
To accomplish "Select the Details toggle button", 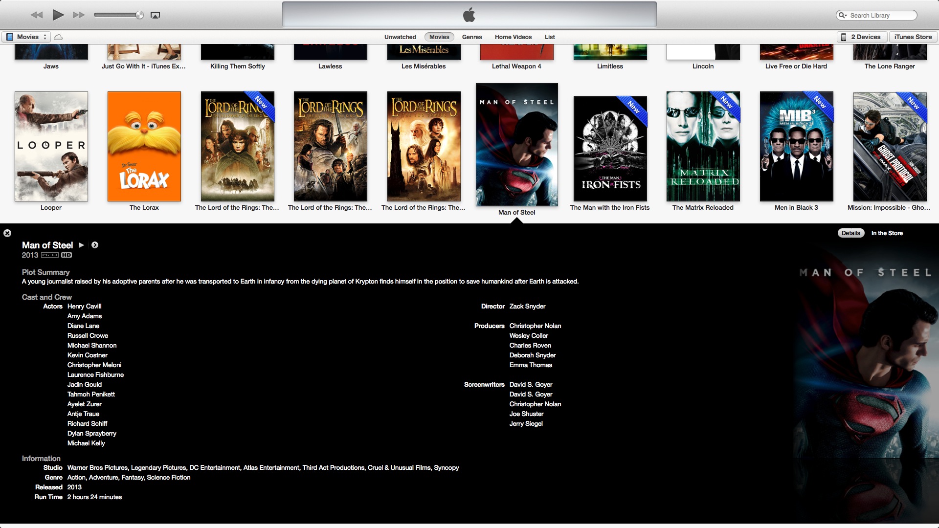I will tap(851, 233).
